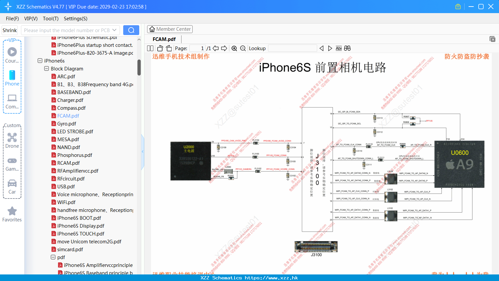Open model number dropdown arrow
499x281 pixels.
(x=114, y=30)
